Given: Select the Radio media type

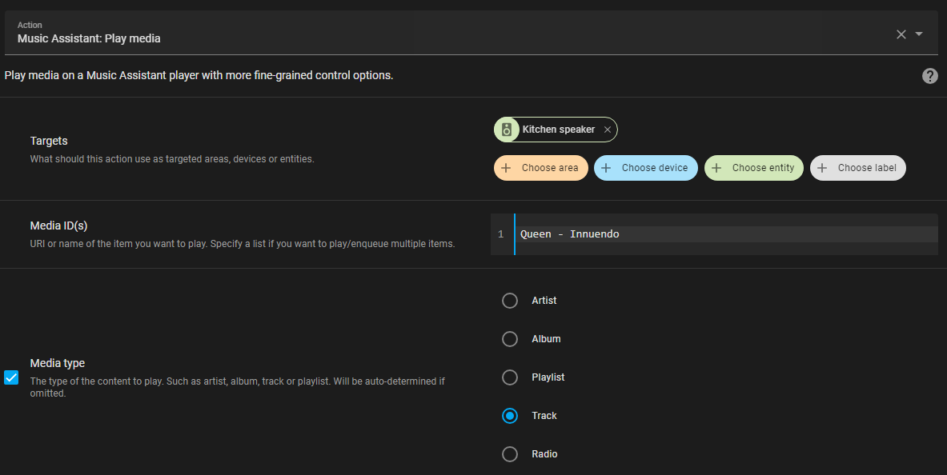Looking at the screenshot, I should 510,454.
